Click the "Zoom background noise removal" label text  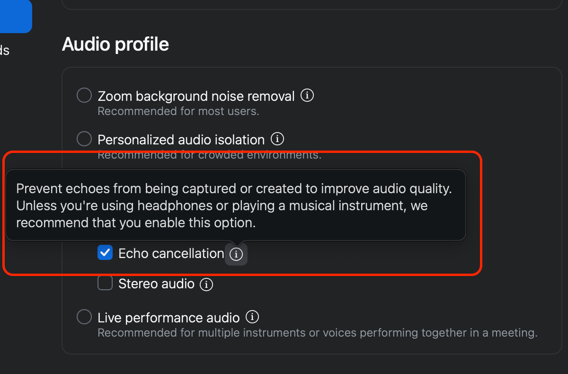(x=196, y=97)
